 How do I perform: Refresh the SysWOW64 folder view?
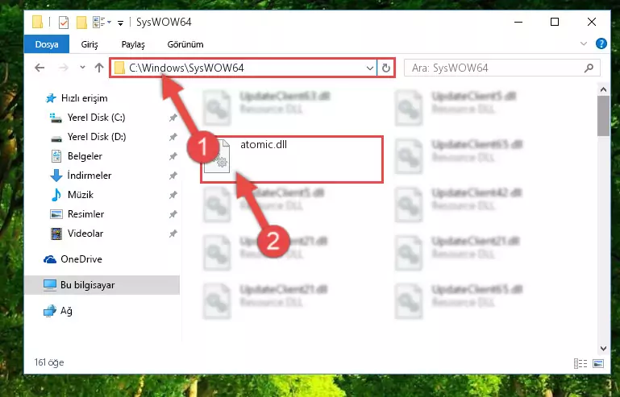pos(386,68)
